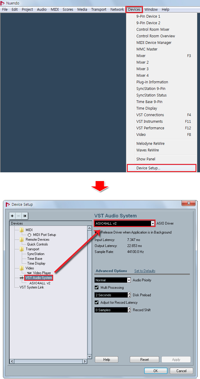Open VST Connections
The width and height of the screenshot is (200, 379).
[161, 115]
